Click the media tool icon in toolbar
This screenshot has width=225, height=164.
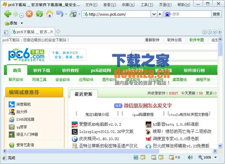(x=73, y=14)
